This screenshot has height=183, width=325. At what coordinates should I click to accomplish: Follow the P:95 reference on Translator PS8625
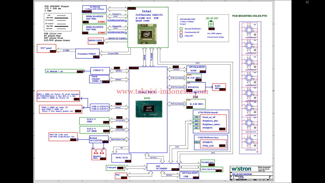tap(96, 57)
